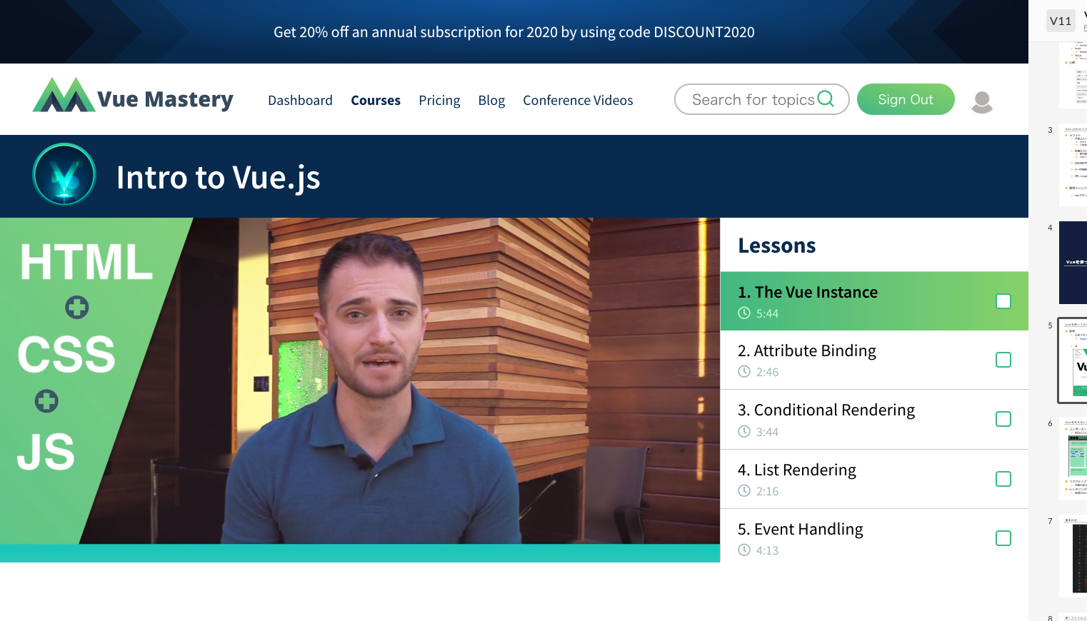Open Conference Videos
This screenshot has width=1087, height=621.
tap(578, 101)
